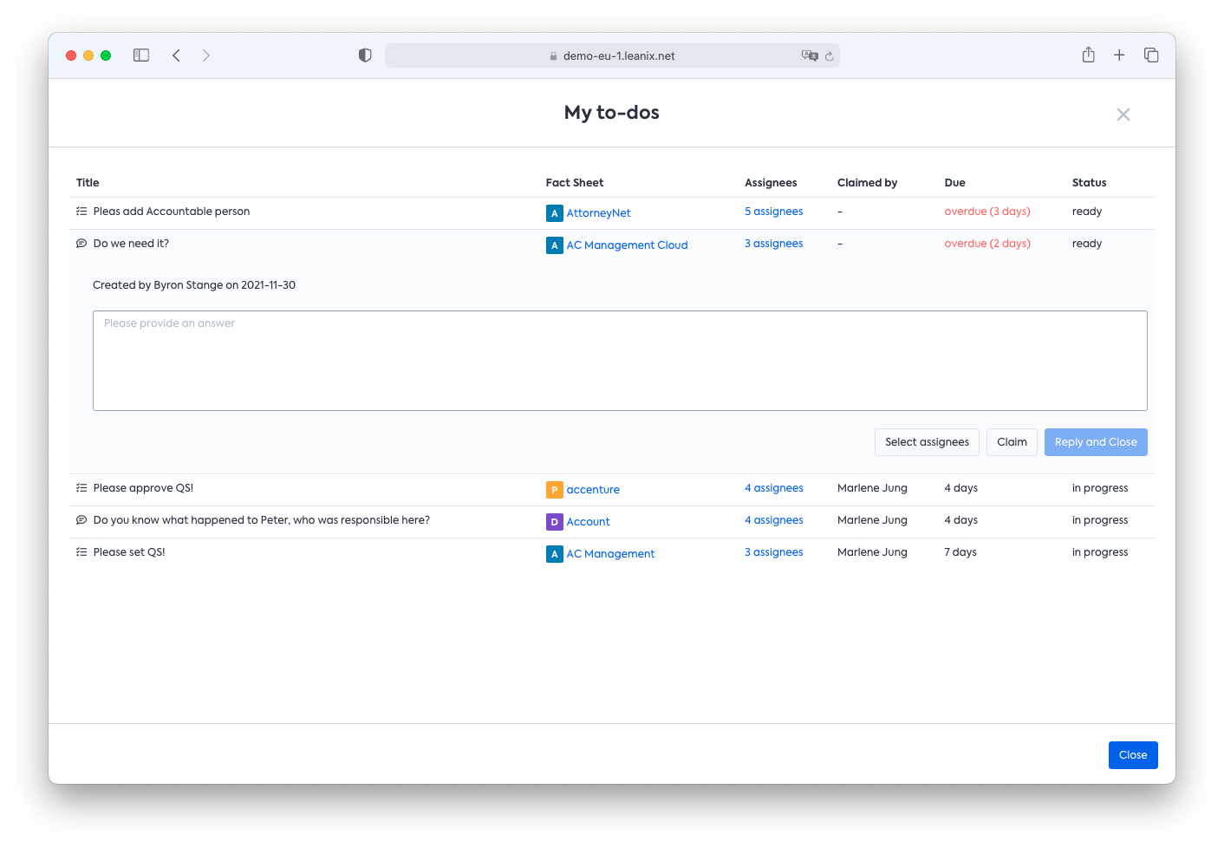Go back with the browser back arrow
Image resolution: width=1224 pixels, height=848 pixels.
click(x=176, y=55)
